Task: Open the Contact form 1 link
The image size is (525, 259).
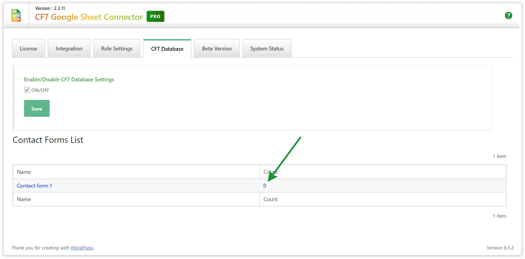Action: pos(34,186)
